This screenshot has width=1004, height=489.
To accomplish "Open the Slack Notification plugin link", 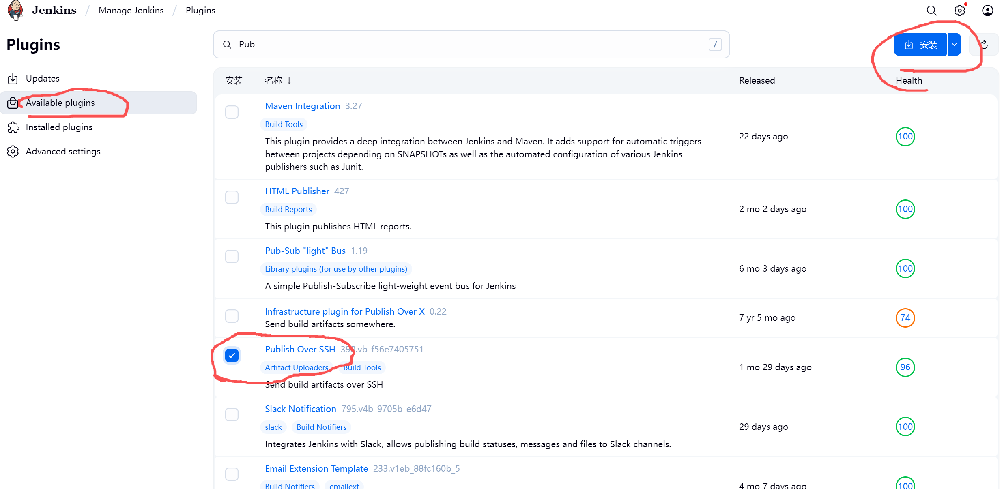I will [x=301, y=409].
